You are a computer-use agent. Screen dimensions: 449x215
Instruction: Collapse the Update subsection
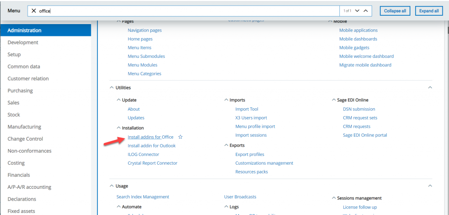tap(118, 100)
